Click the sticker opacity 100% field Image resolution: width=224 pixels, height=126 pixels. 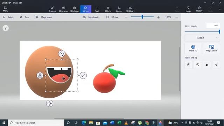213,26
